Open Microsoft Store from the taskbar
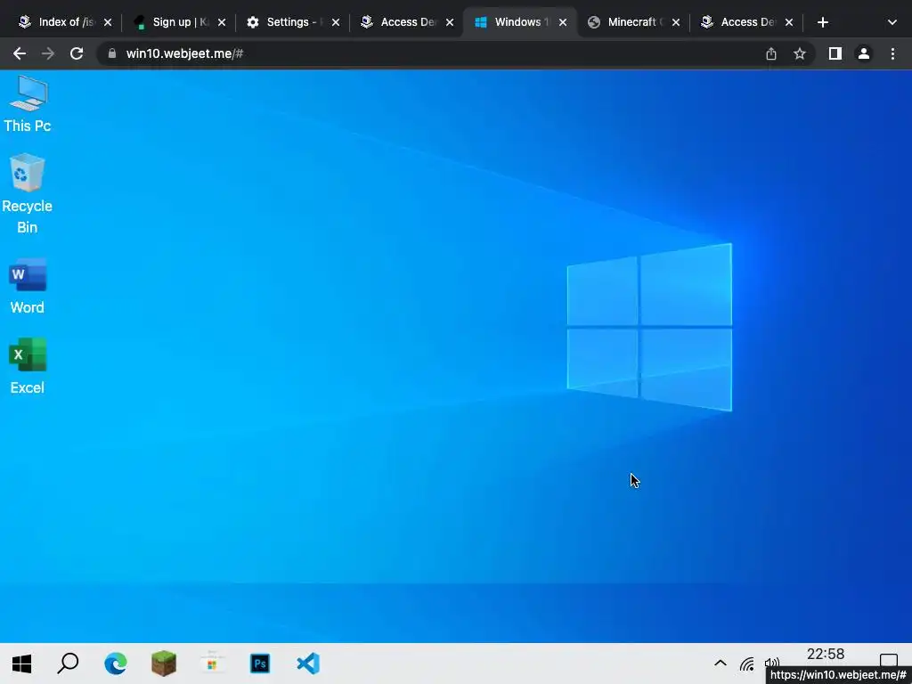This screenshot has height=684, width=912. (212, 663)
